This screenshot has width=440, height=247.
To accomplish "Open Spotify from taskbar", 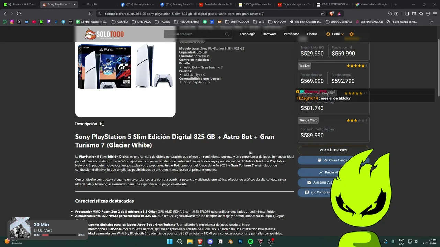I will (250, 242).
